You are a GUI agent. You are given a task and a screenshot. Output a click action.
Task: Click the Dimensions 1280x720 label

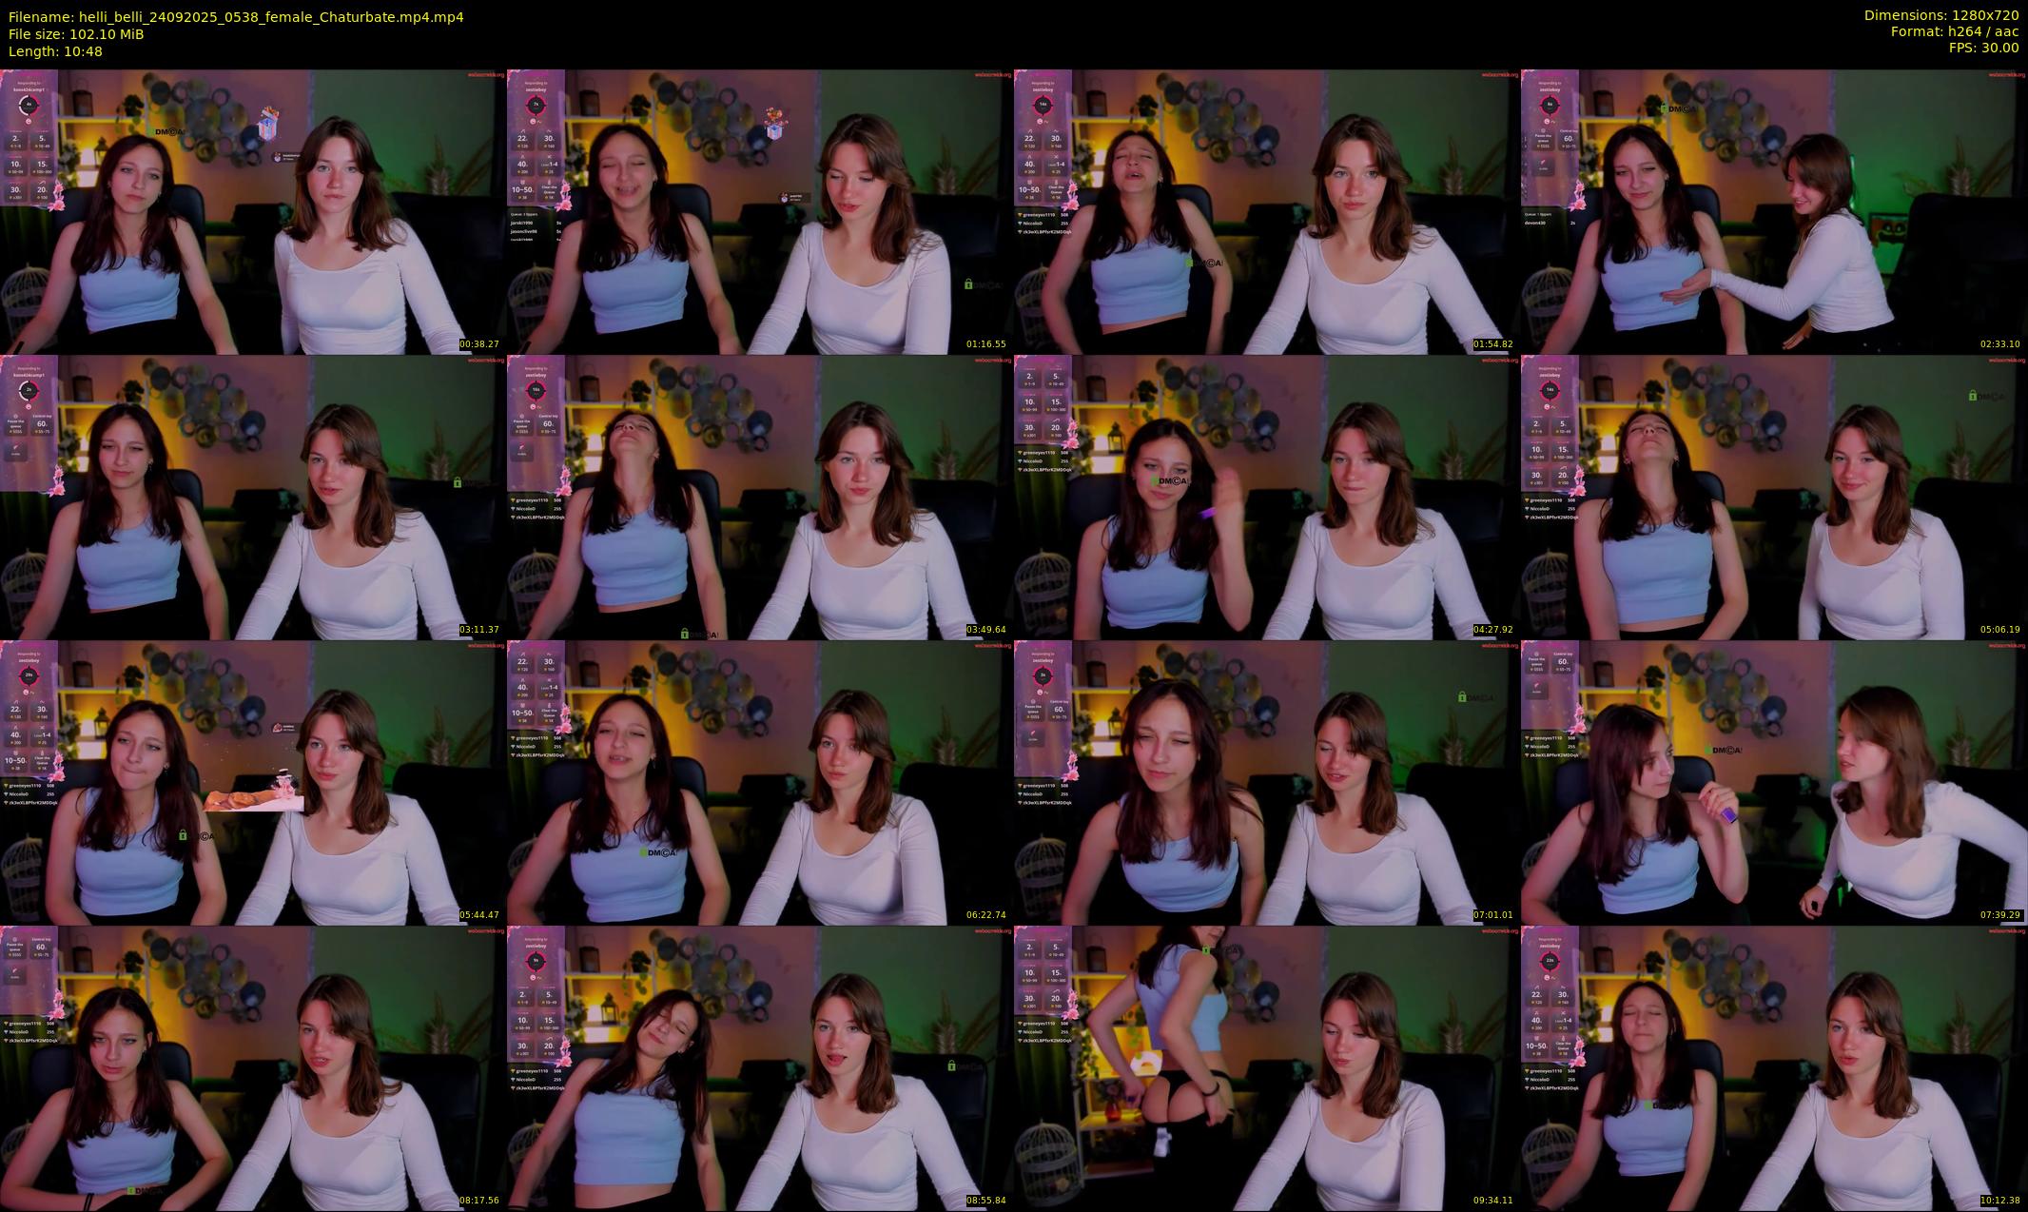point(1940,15)
